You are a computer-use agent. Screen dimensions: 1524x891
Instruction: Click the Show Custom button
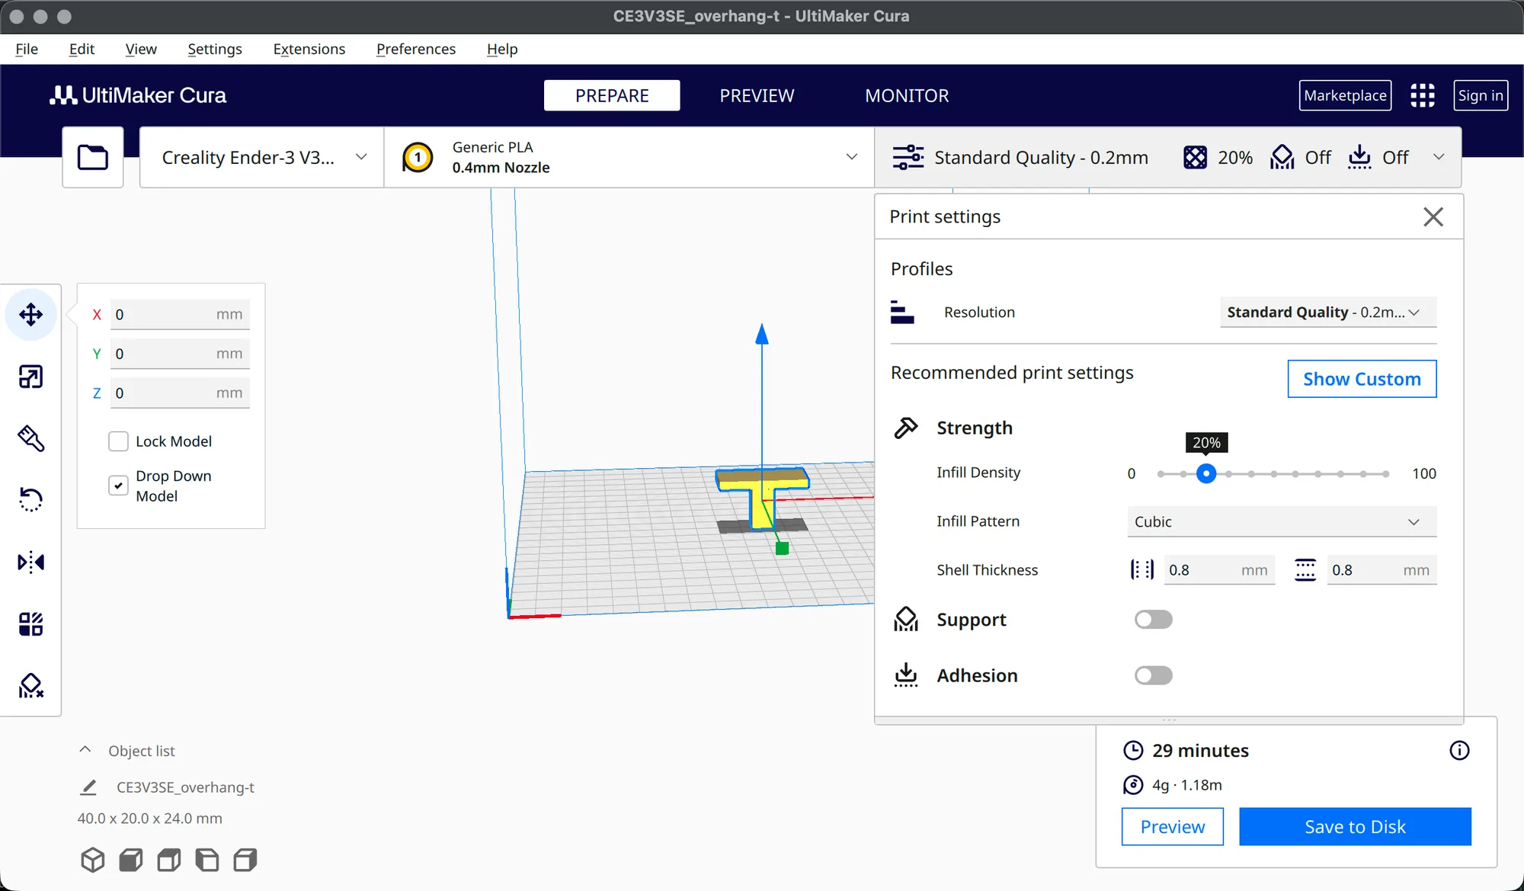[x=1362, y=379]
